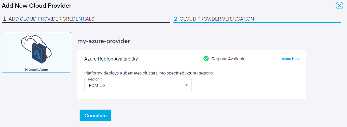Image resolution: width=347 pixels, height=127 pixels.
Task: Click the Microsoft Azure caption text
Action: [36, 69]
